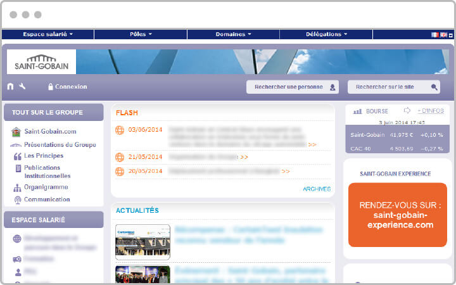Click globe icon for 03/06/2014 flash
Viewport: 456px width, 285px height.
click(x=120, y=130)
